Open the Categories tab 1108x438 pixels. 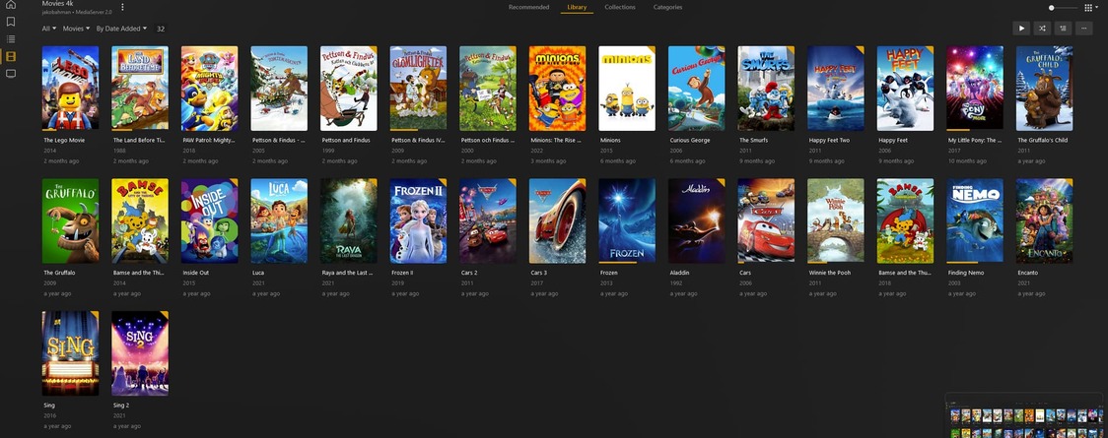click(x=667, y=7)
